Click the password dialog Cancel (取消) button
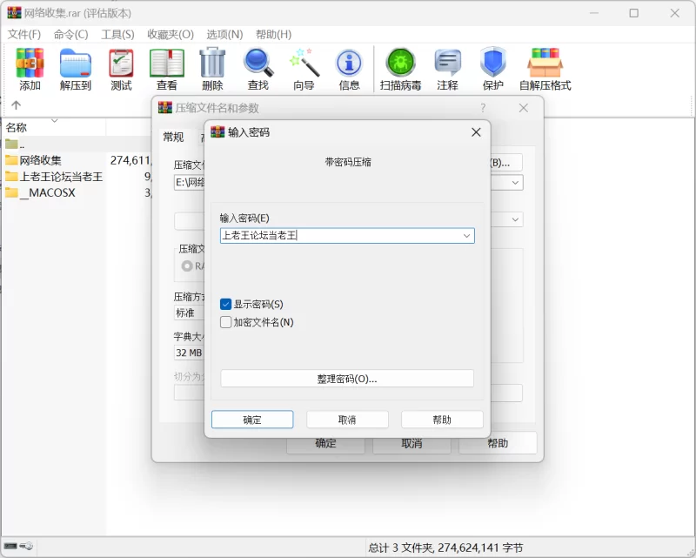This screenshot has width=696, height=558. click(347, 420)
